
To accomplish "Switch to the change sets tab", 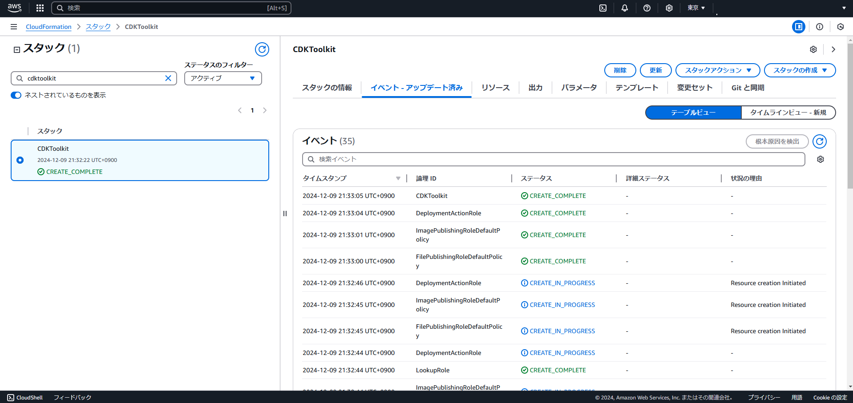I will (x=695, y=88).
